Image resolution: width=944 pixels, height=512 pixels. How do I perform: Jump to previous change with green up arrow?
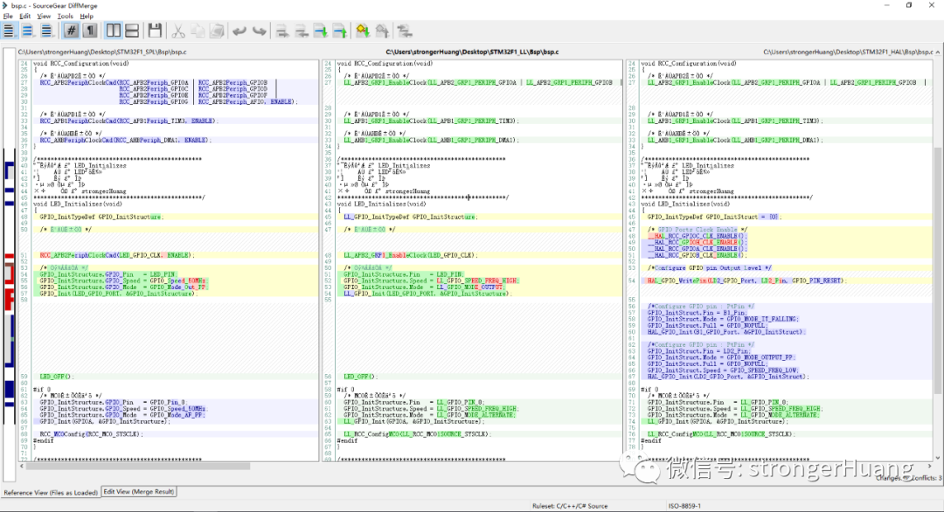(x=339, y=31)
